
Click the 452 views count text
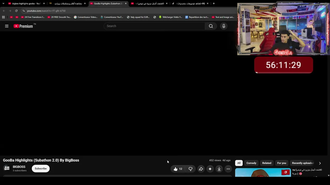coord(215,160)
